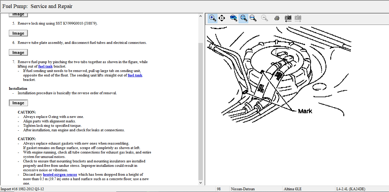Image resolution: width=389 pixels, height=192 pixels.
Task: Open the second fuel tank link
Action: 135,75
